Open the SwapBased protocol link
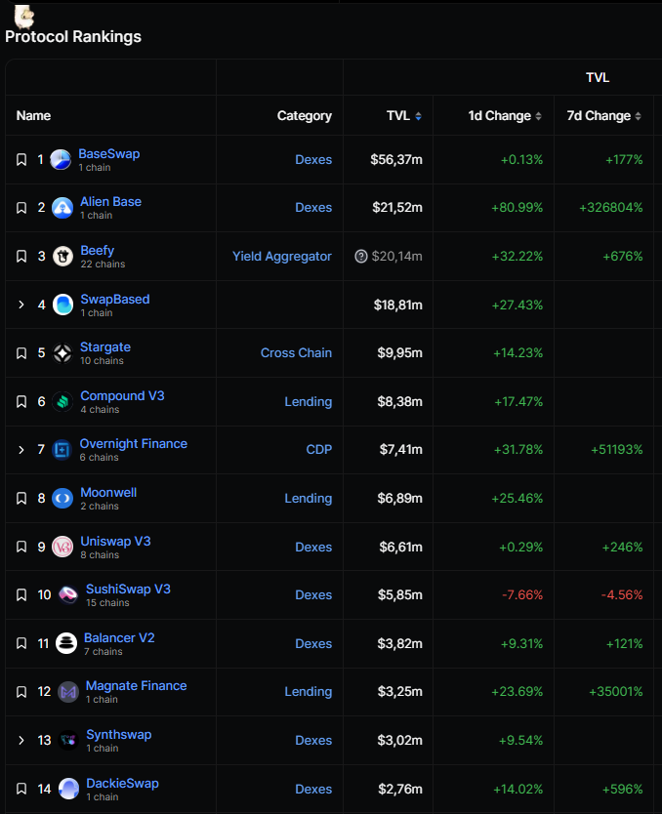Image resolution: width=662 pixels, height=814 pixels. pos(115,299)
